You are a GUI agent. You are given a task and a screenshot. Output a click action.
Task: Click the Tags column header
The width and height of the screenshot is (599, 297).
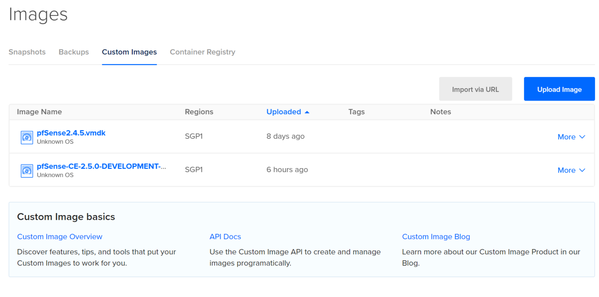pyautogui.click(x=356, y=112)
